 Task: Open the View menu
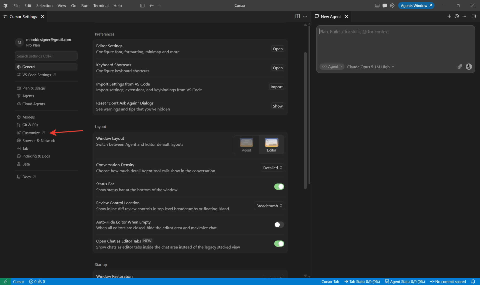point(62,5)
